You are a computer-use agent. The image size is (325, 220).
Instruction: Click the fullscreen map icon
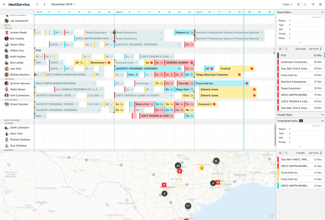[272, 216]
